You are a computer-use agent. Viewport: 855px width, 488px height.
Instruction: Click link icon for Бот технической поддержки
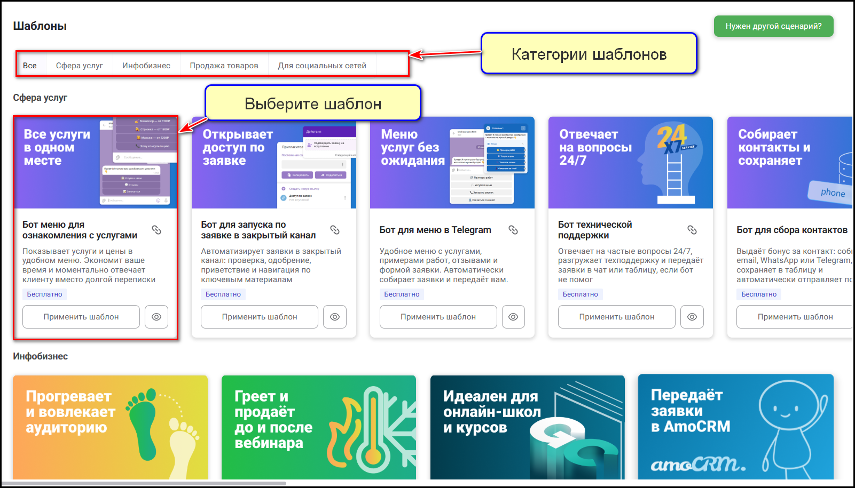(692, 230)
